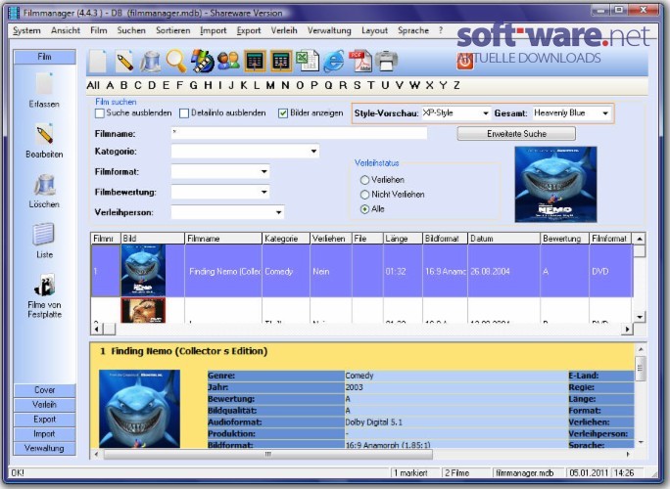Image resolution: width=670 pixels, height=489 pixels.
Task: Open the Verwaltung menu
Action: (x=329, y=30)
